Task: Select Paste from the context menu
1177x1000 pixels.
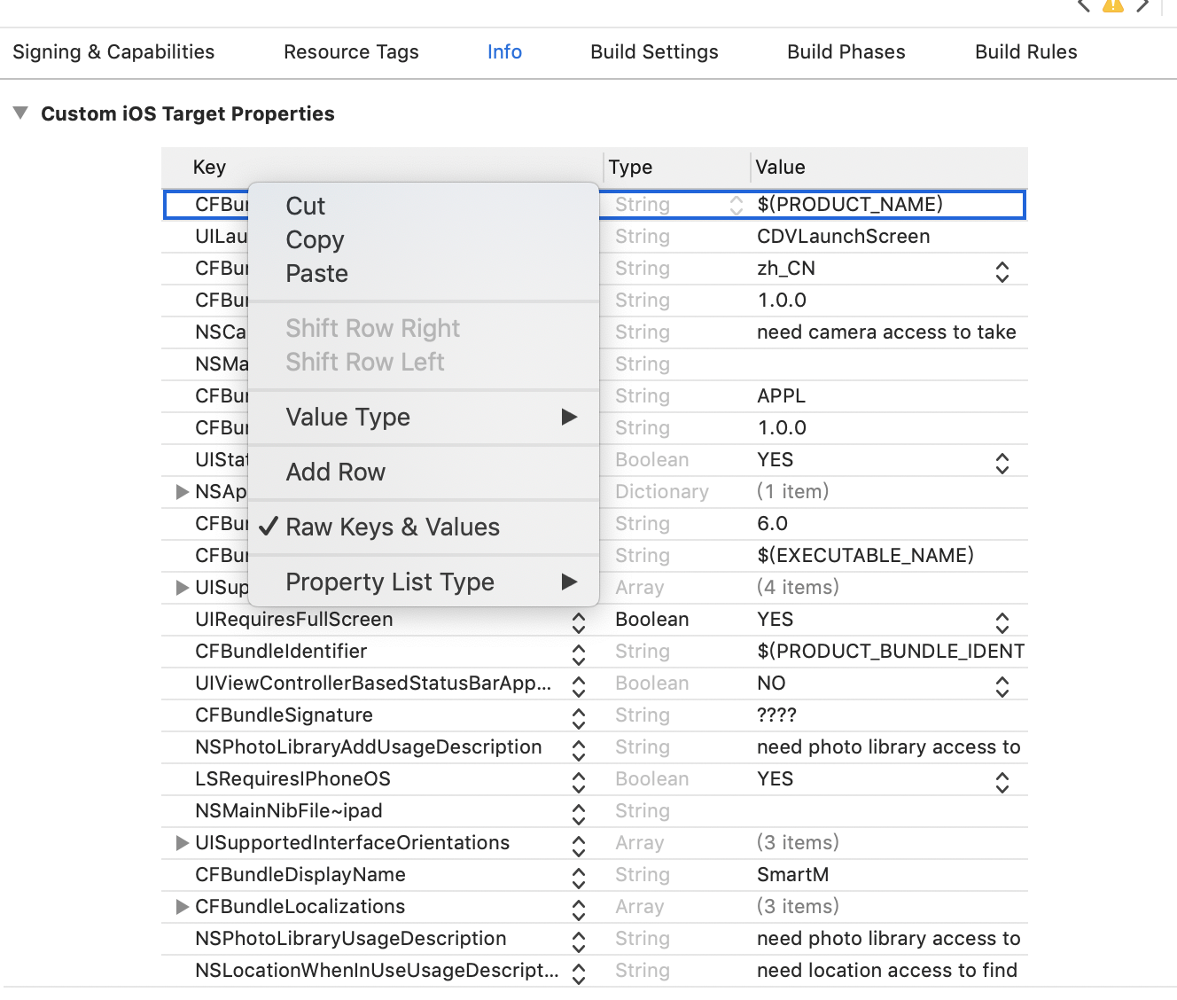Action: coord(316,273)
